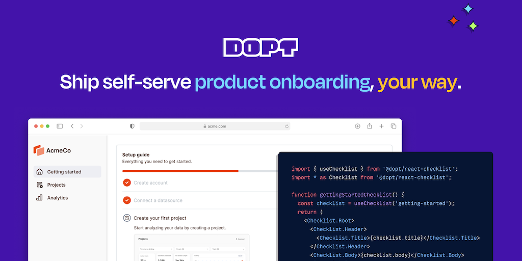Click the const checklist code line
The width and height of the screenshot is (522, 261).
[376, 203]
